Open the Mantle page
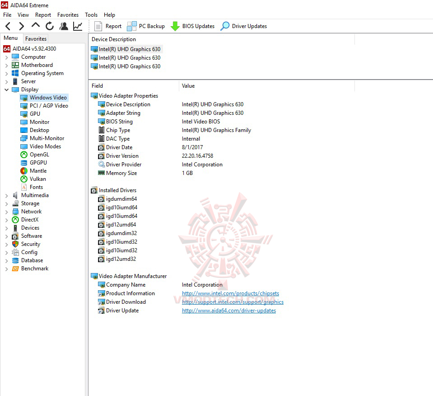Image resolution: width=433 pixels, height=396 pixels. tap(34, 171)
